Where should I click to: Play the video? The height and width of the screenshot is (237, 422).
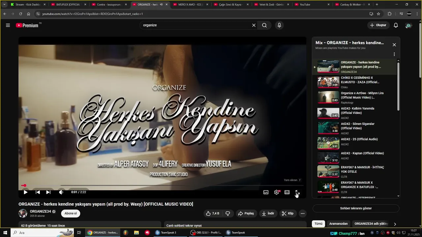[x=25, y=192]
